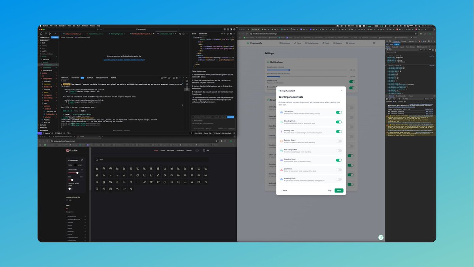Switch to the PROBLEMS tab in Cursor panel
This screenshot has height=267, width=474.
(75, 78)
